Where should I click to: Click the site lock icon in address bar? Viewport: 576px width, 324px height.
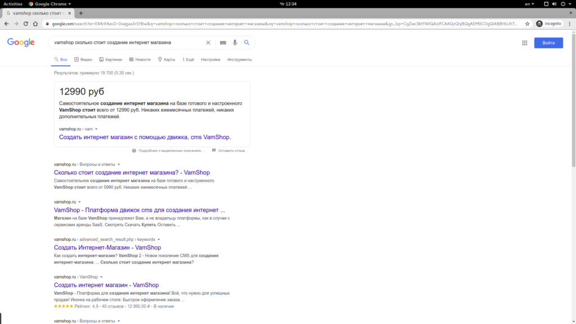(x=47, y=24)
